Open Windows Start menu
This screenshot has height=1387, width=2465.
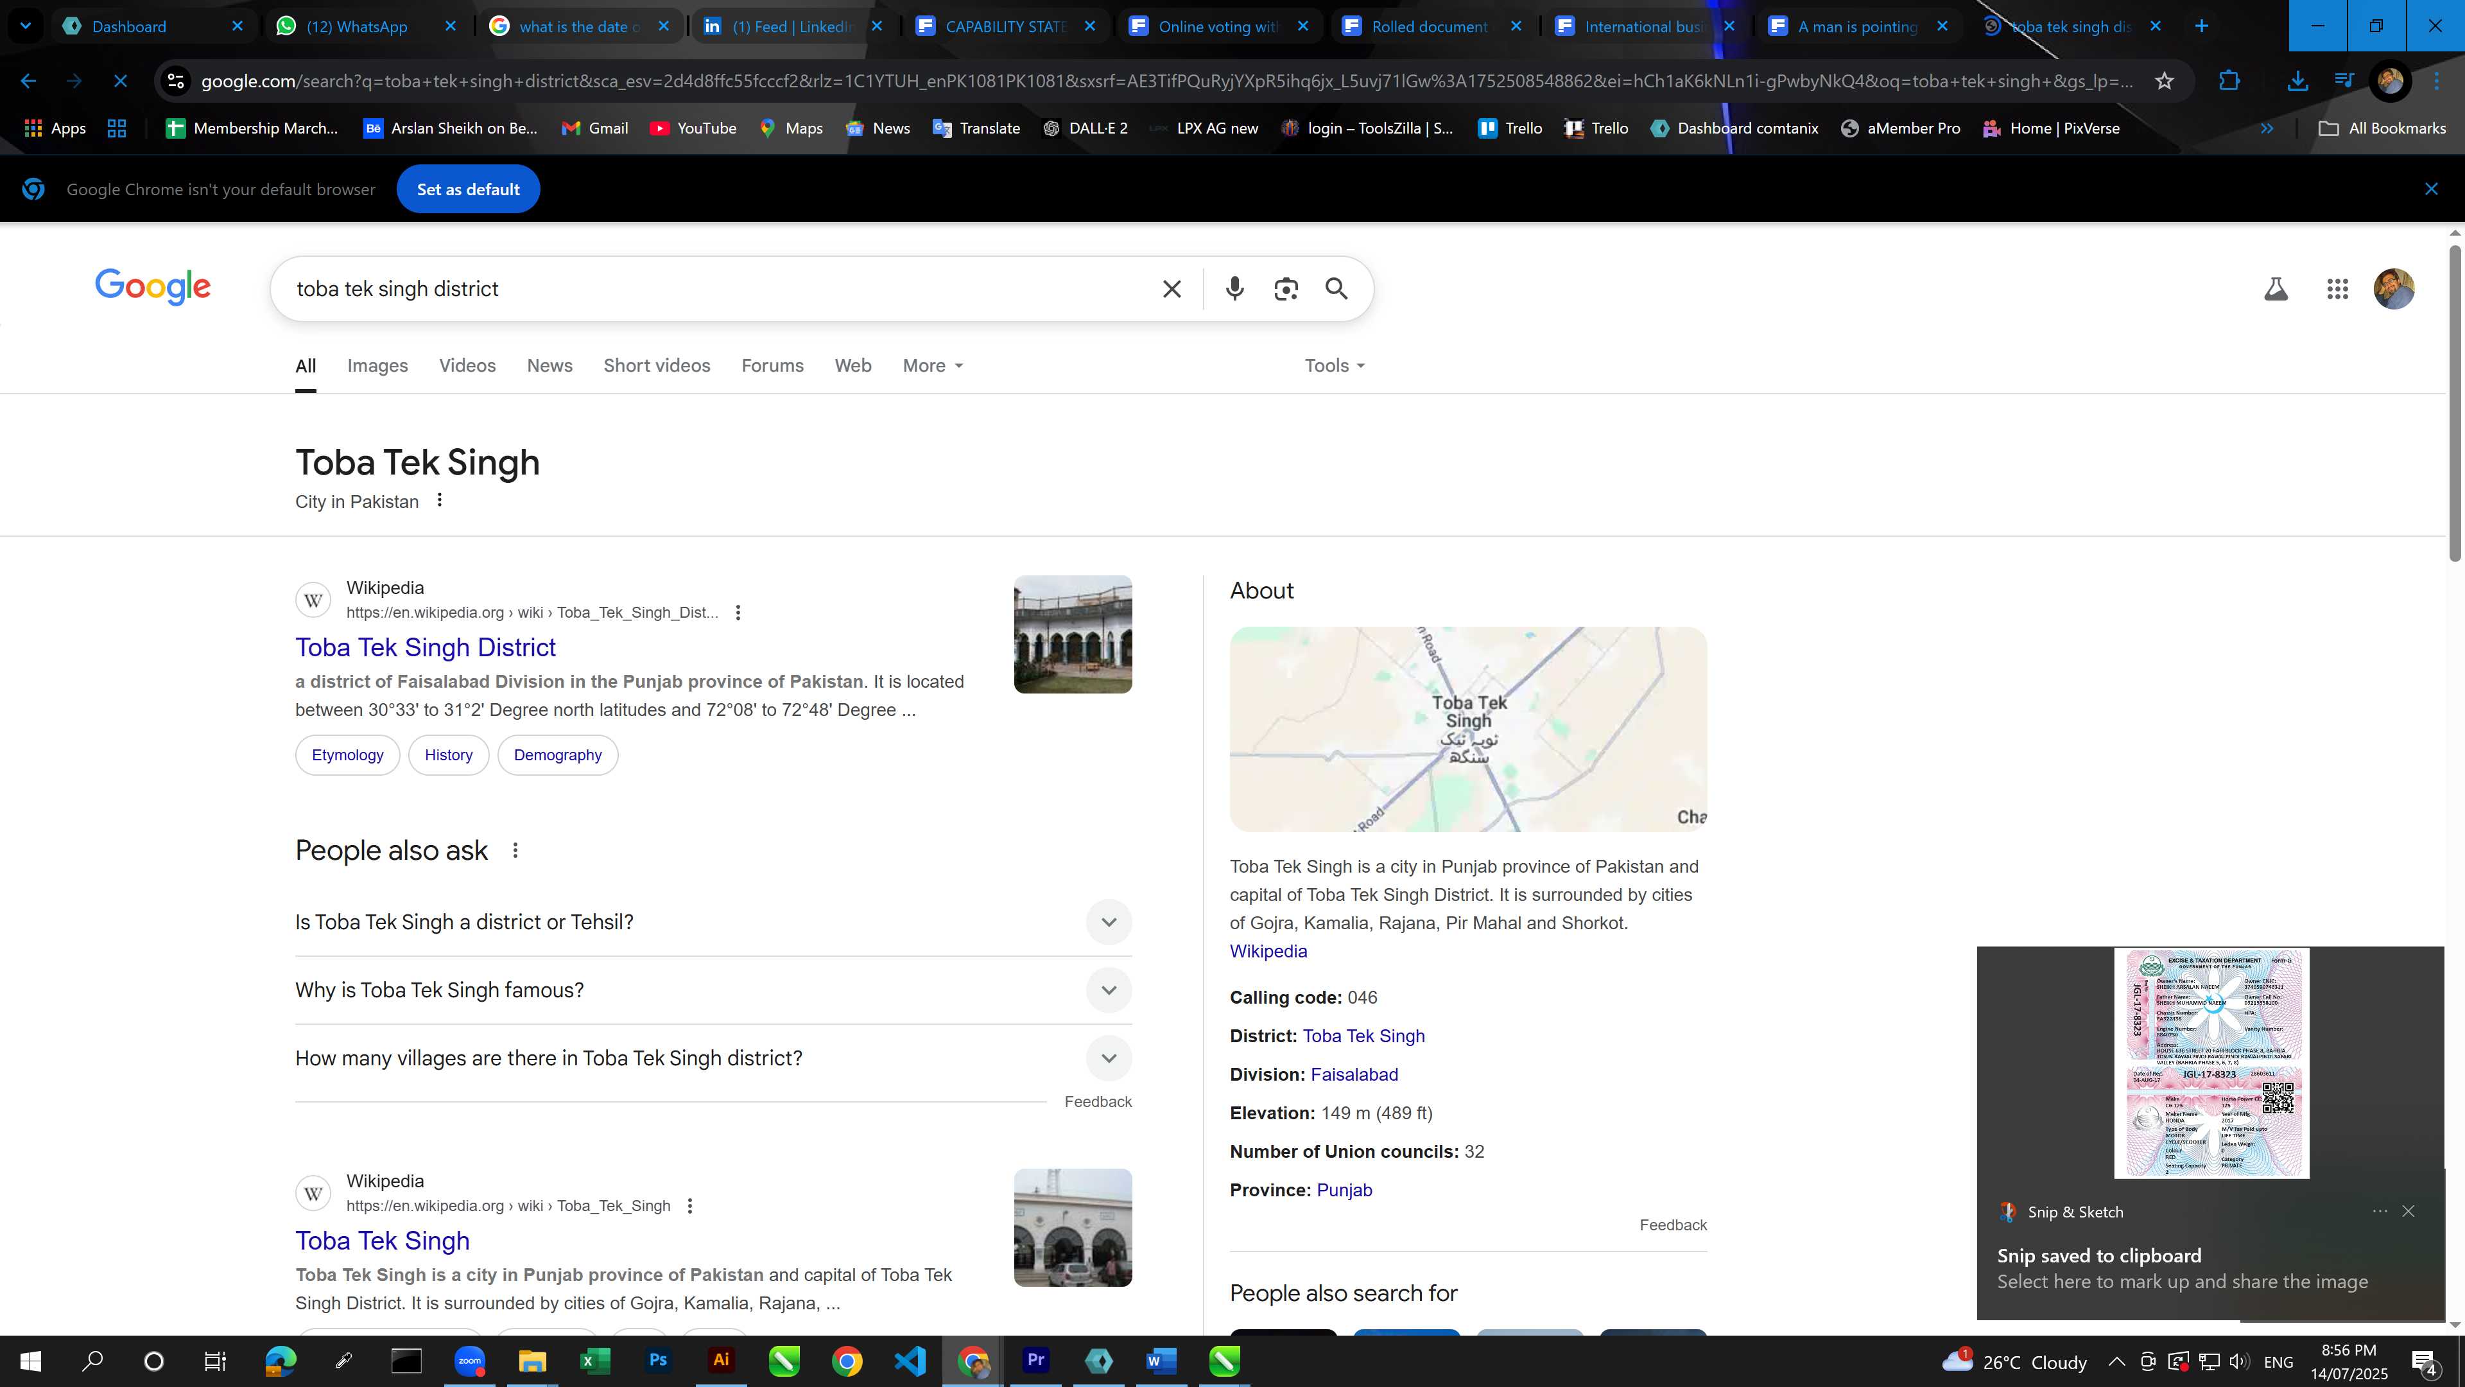(x=30, y=1360)
